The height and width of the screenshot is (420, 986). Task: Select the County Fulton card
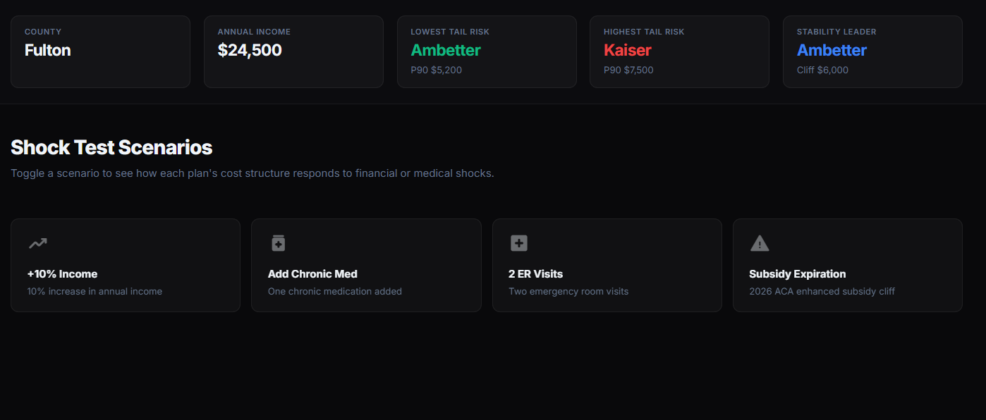(100, 52)
